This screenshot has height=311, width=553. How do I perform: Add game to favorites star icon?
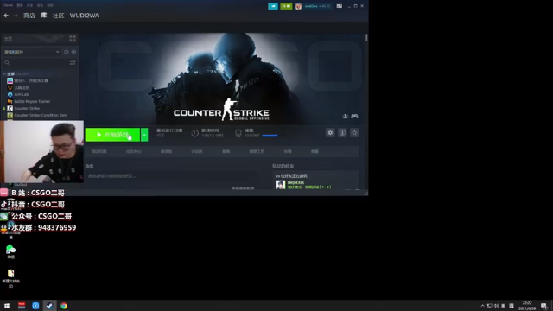(354, 132)
